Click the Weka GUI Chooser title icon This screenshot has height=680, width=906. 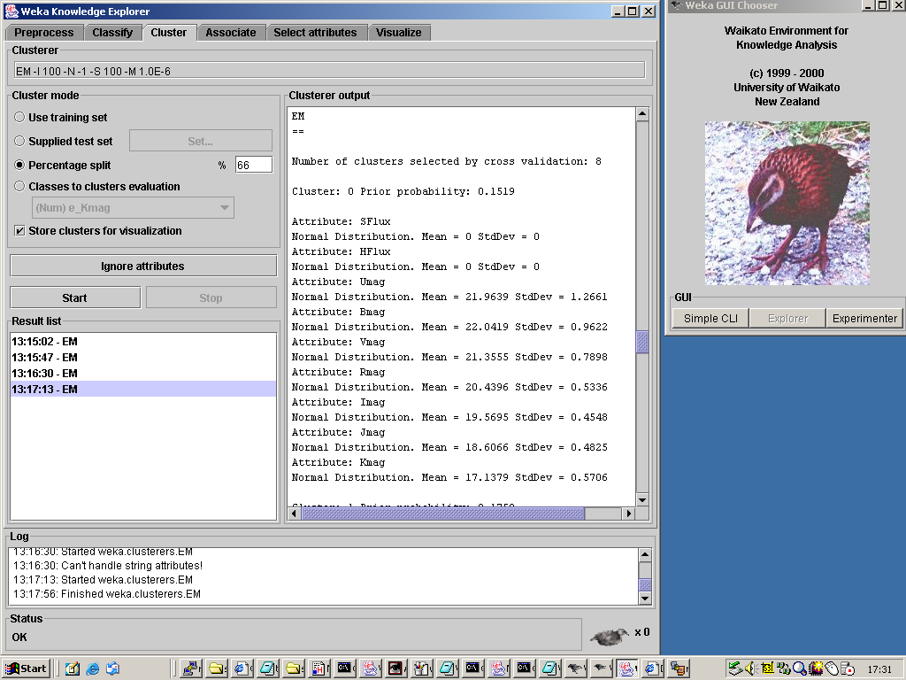click(x=675, y=6)
